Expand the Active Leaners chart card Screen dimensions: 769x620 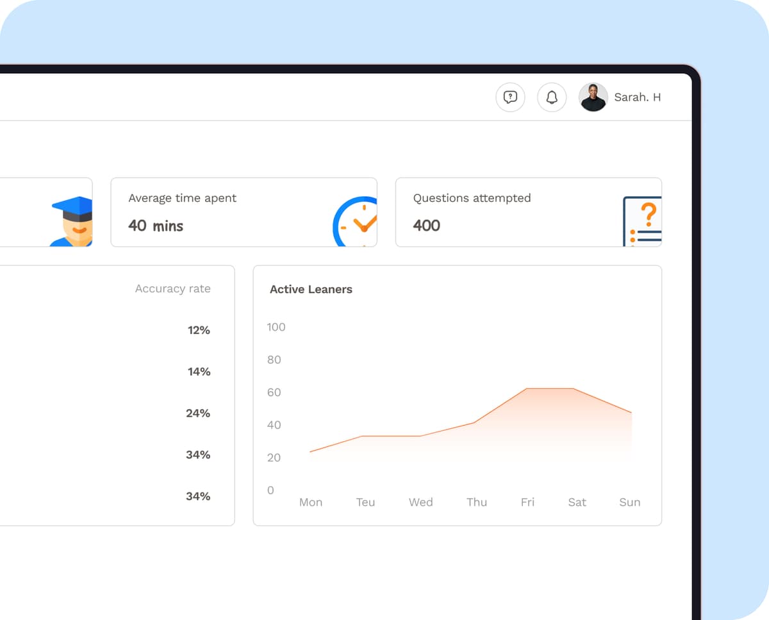pyautogui.click(x=457, y=394)
